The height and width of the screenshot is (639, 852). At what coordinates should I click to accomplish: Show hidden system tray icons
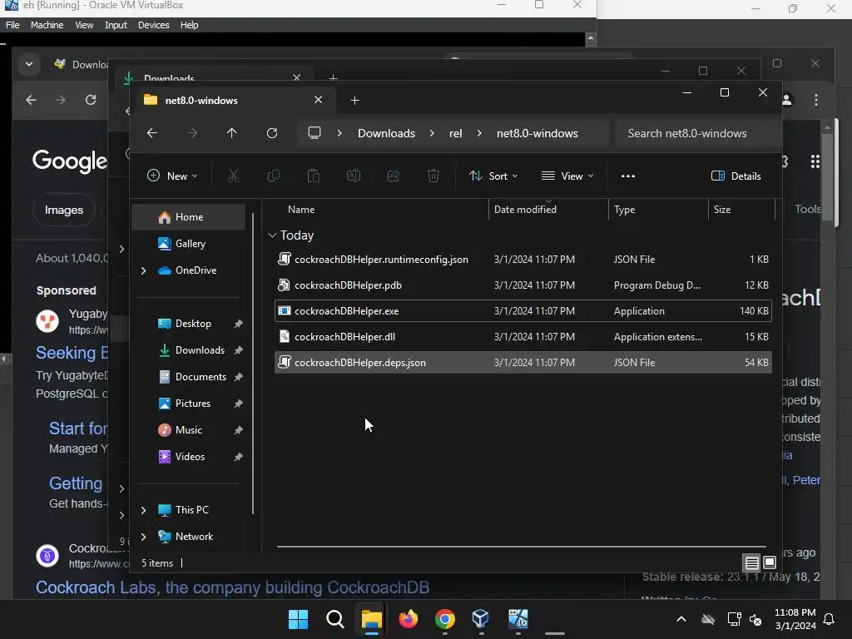click(x=681, y=619)
